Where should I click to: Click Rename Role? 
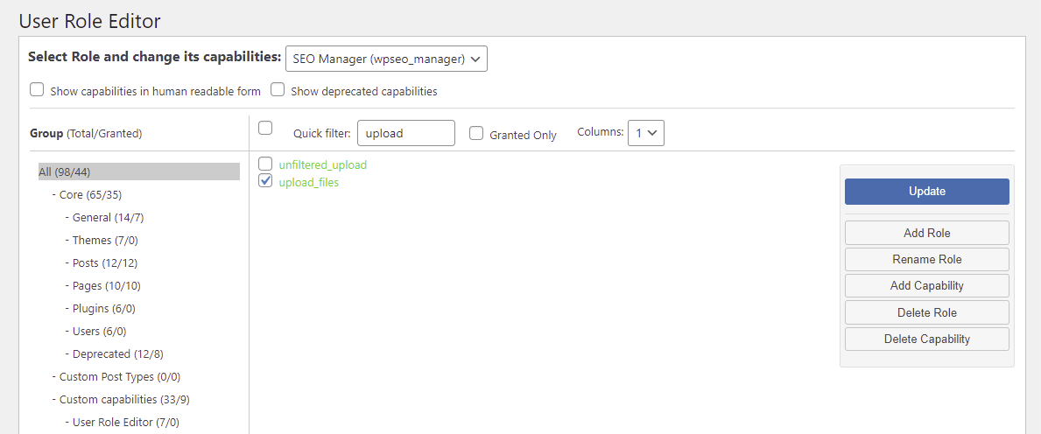coord(926,259)
